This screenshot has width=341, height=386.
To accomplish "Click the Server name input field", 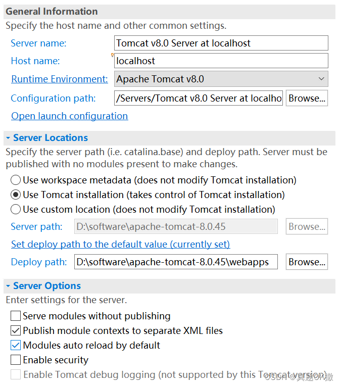I will coord(221,43).
